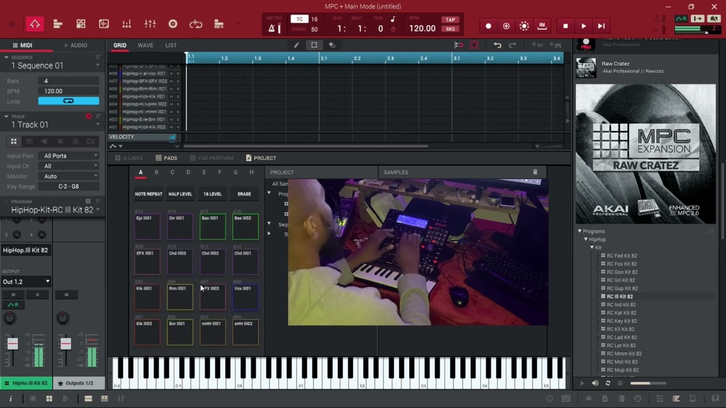Viewport: 726px width, 408px height.
Task: Undo the last action
Action: [x=497, y=45]
